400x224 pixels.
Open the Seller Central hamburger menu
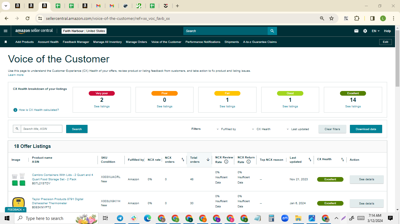(6, 31)
